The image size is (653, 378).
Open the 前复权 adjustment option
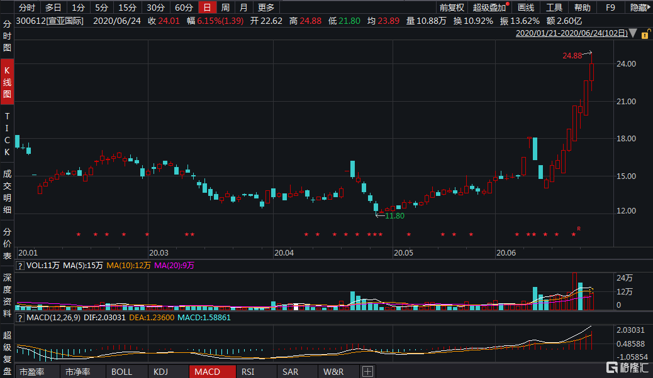(452, 8)
